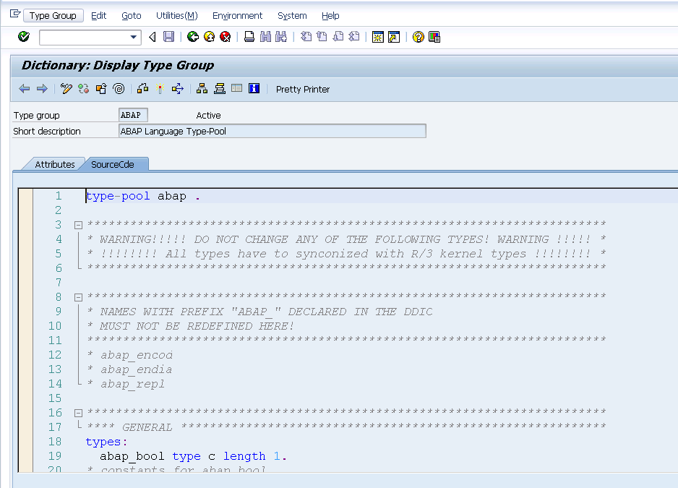Select the Customize Layout icon

point(434,36)
